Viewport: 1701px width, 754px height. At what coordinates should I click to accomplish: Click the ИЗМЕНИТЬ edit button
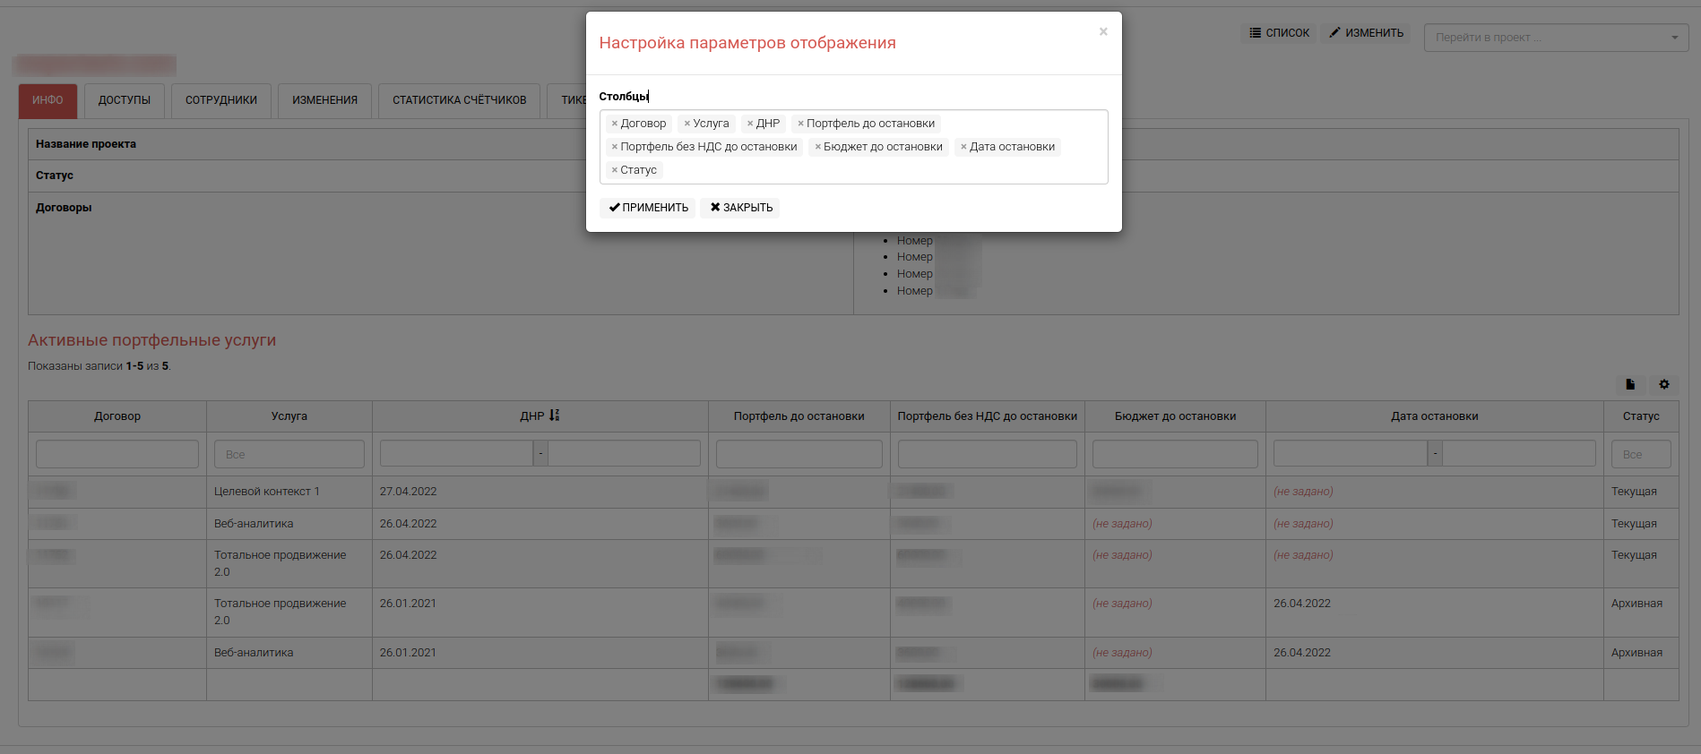[x=1366, y=33]
